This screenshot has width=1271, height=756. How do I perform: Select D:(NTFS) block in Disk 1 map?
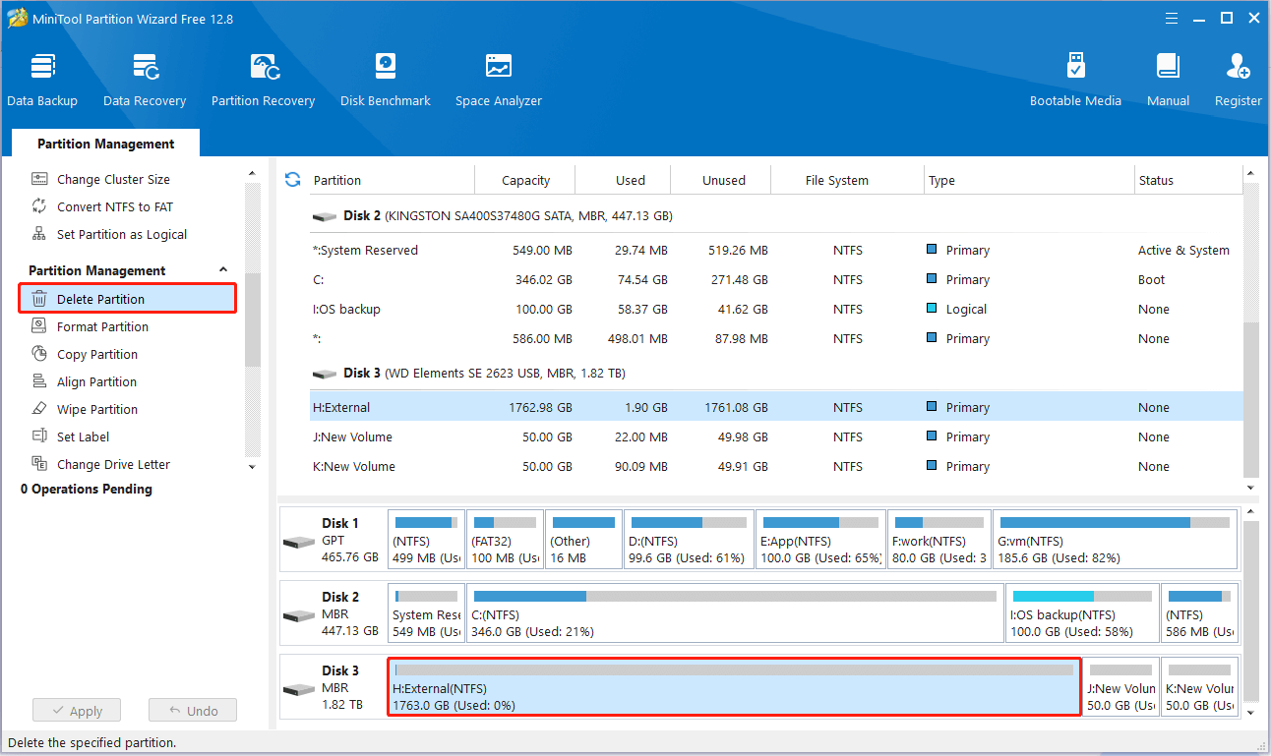pos(689,539)
